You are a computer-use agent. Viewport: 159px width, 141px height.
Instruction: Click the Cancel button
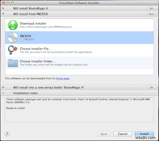(123, 134)
